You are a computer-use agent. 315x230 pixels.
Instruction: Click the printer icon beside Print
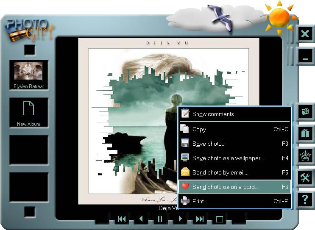[185, 200]
